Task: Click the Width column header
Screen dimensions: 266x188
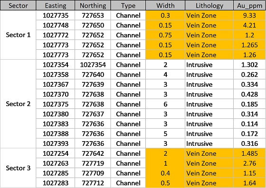Action: [x=165, y=5]
